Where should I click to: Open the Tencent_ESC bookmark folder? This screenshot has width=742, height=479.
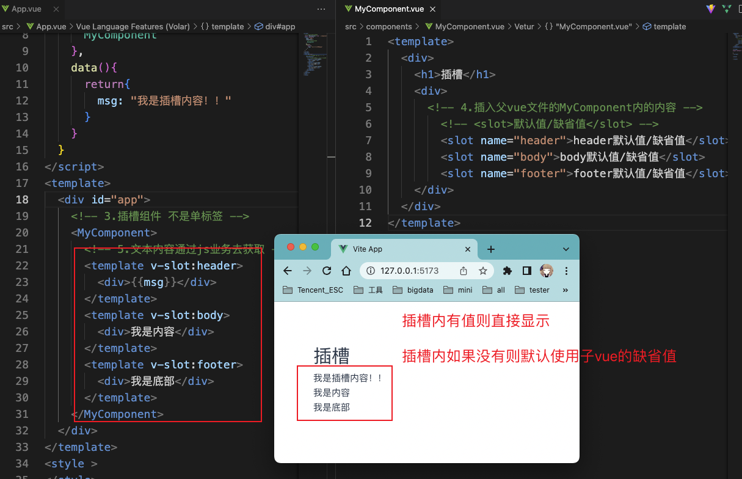(x=312, y=290)
